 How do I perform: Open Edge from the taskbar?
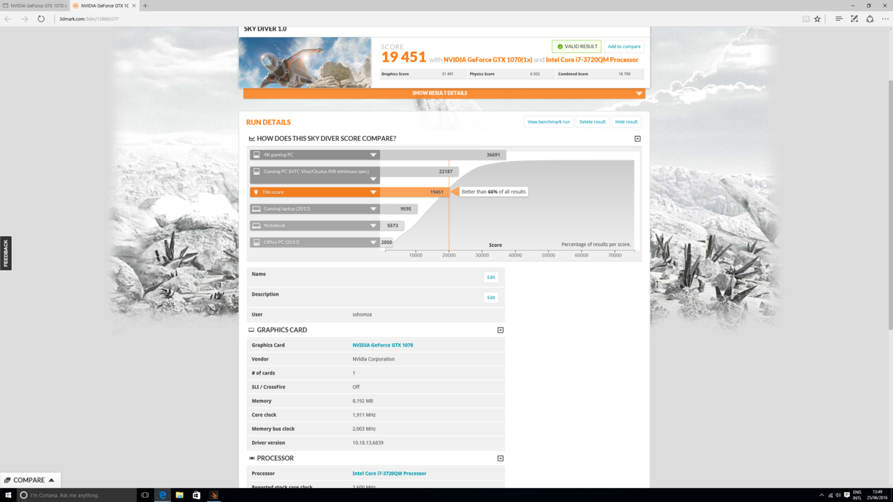point(163,495)
